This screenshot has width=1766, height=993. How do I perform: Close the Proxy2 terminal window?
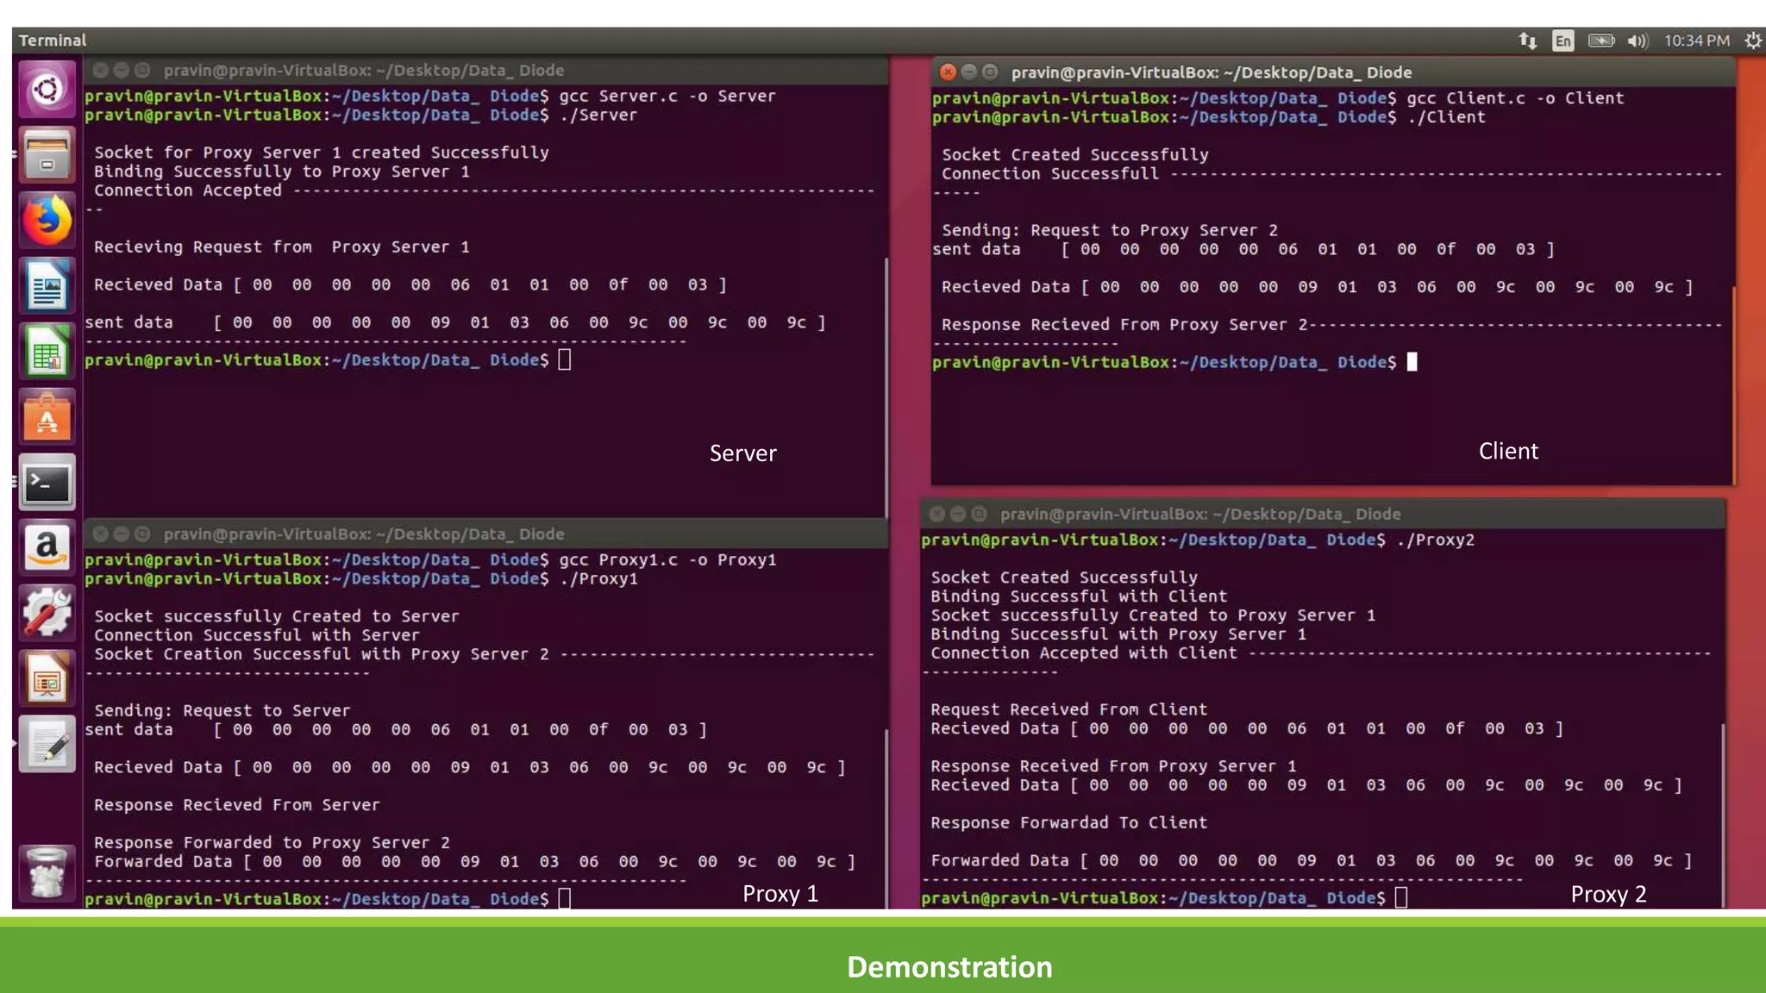point(936,514)
